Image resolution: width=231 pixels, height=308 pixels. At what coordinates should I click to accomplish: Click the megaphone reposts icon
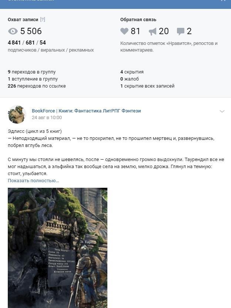(x=153, y=32)
